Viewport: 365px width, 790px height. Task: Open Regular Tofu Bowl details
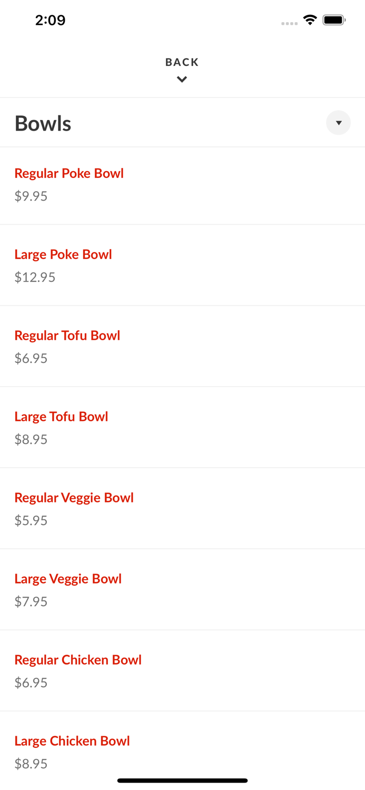(x=67, y=335)
